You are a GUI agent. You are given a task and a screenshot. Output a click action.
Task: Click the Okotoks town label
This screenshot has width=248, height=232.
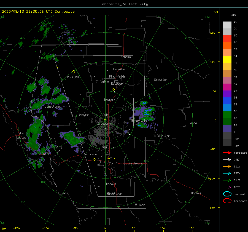(110, 184)
